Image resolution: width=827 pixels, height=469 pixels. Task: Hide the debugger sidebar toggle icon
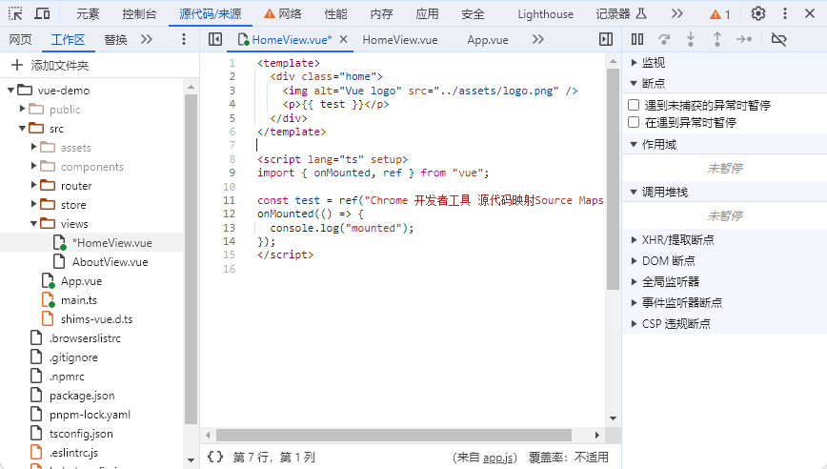click(606, 39)
